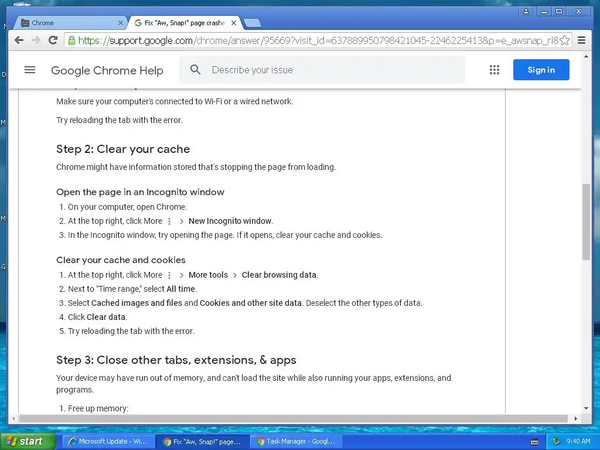Click the More tools text
This screenshot has width=600, height=450.
pos(208,275)
